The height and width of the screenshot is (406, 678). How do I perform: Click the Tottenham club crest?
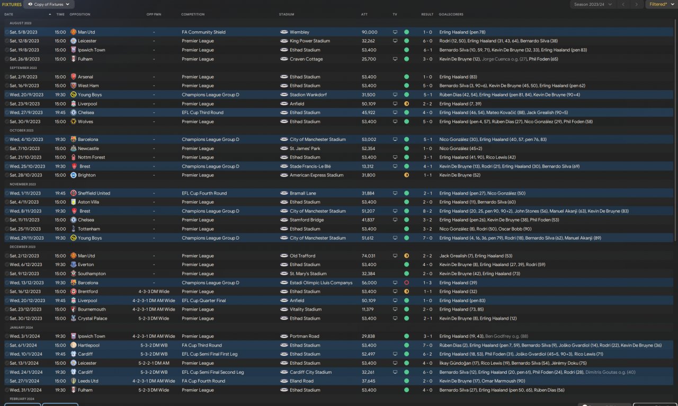click(74, 229)
